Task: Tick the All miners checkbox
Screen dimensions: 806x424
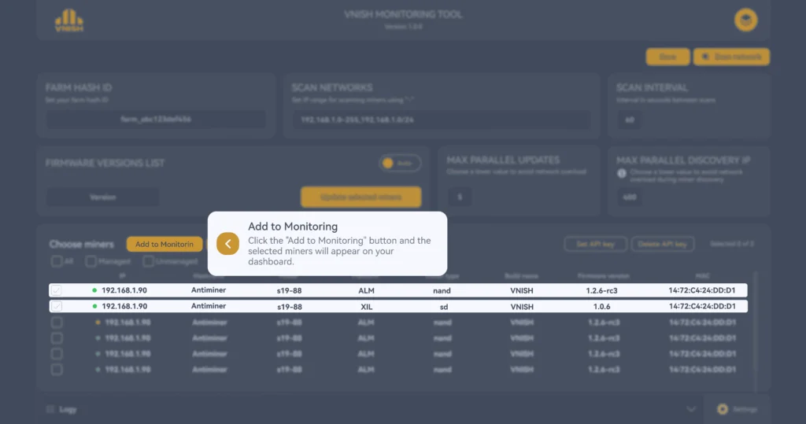Action: (57, 262)
